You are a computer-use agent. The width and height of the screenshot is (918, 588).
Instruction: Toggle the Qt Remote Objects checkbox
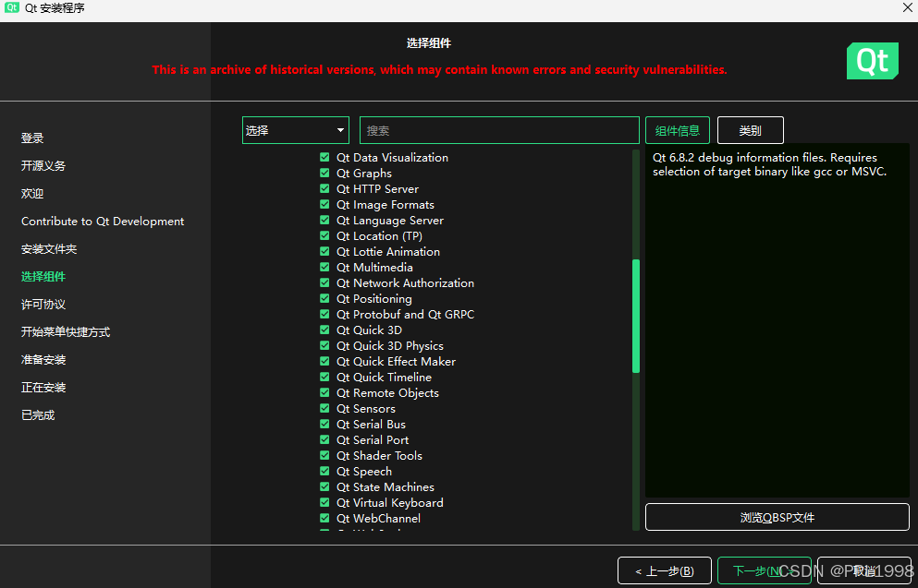[324, 393]
